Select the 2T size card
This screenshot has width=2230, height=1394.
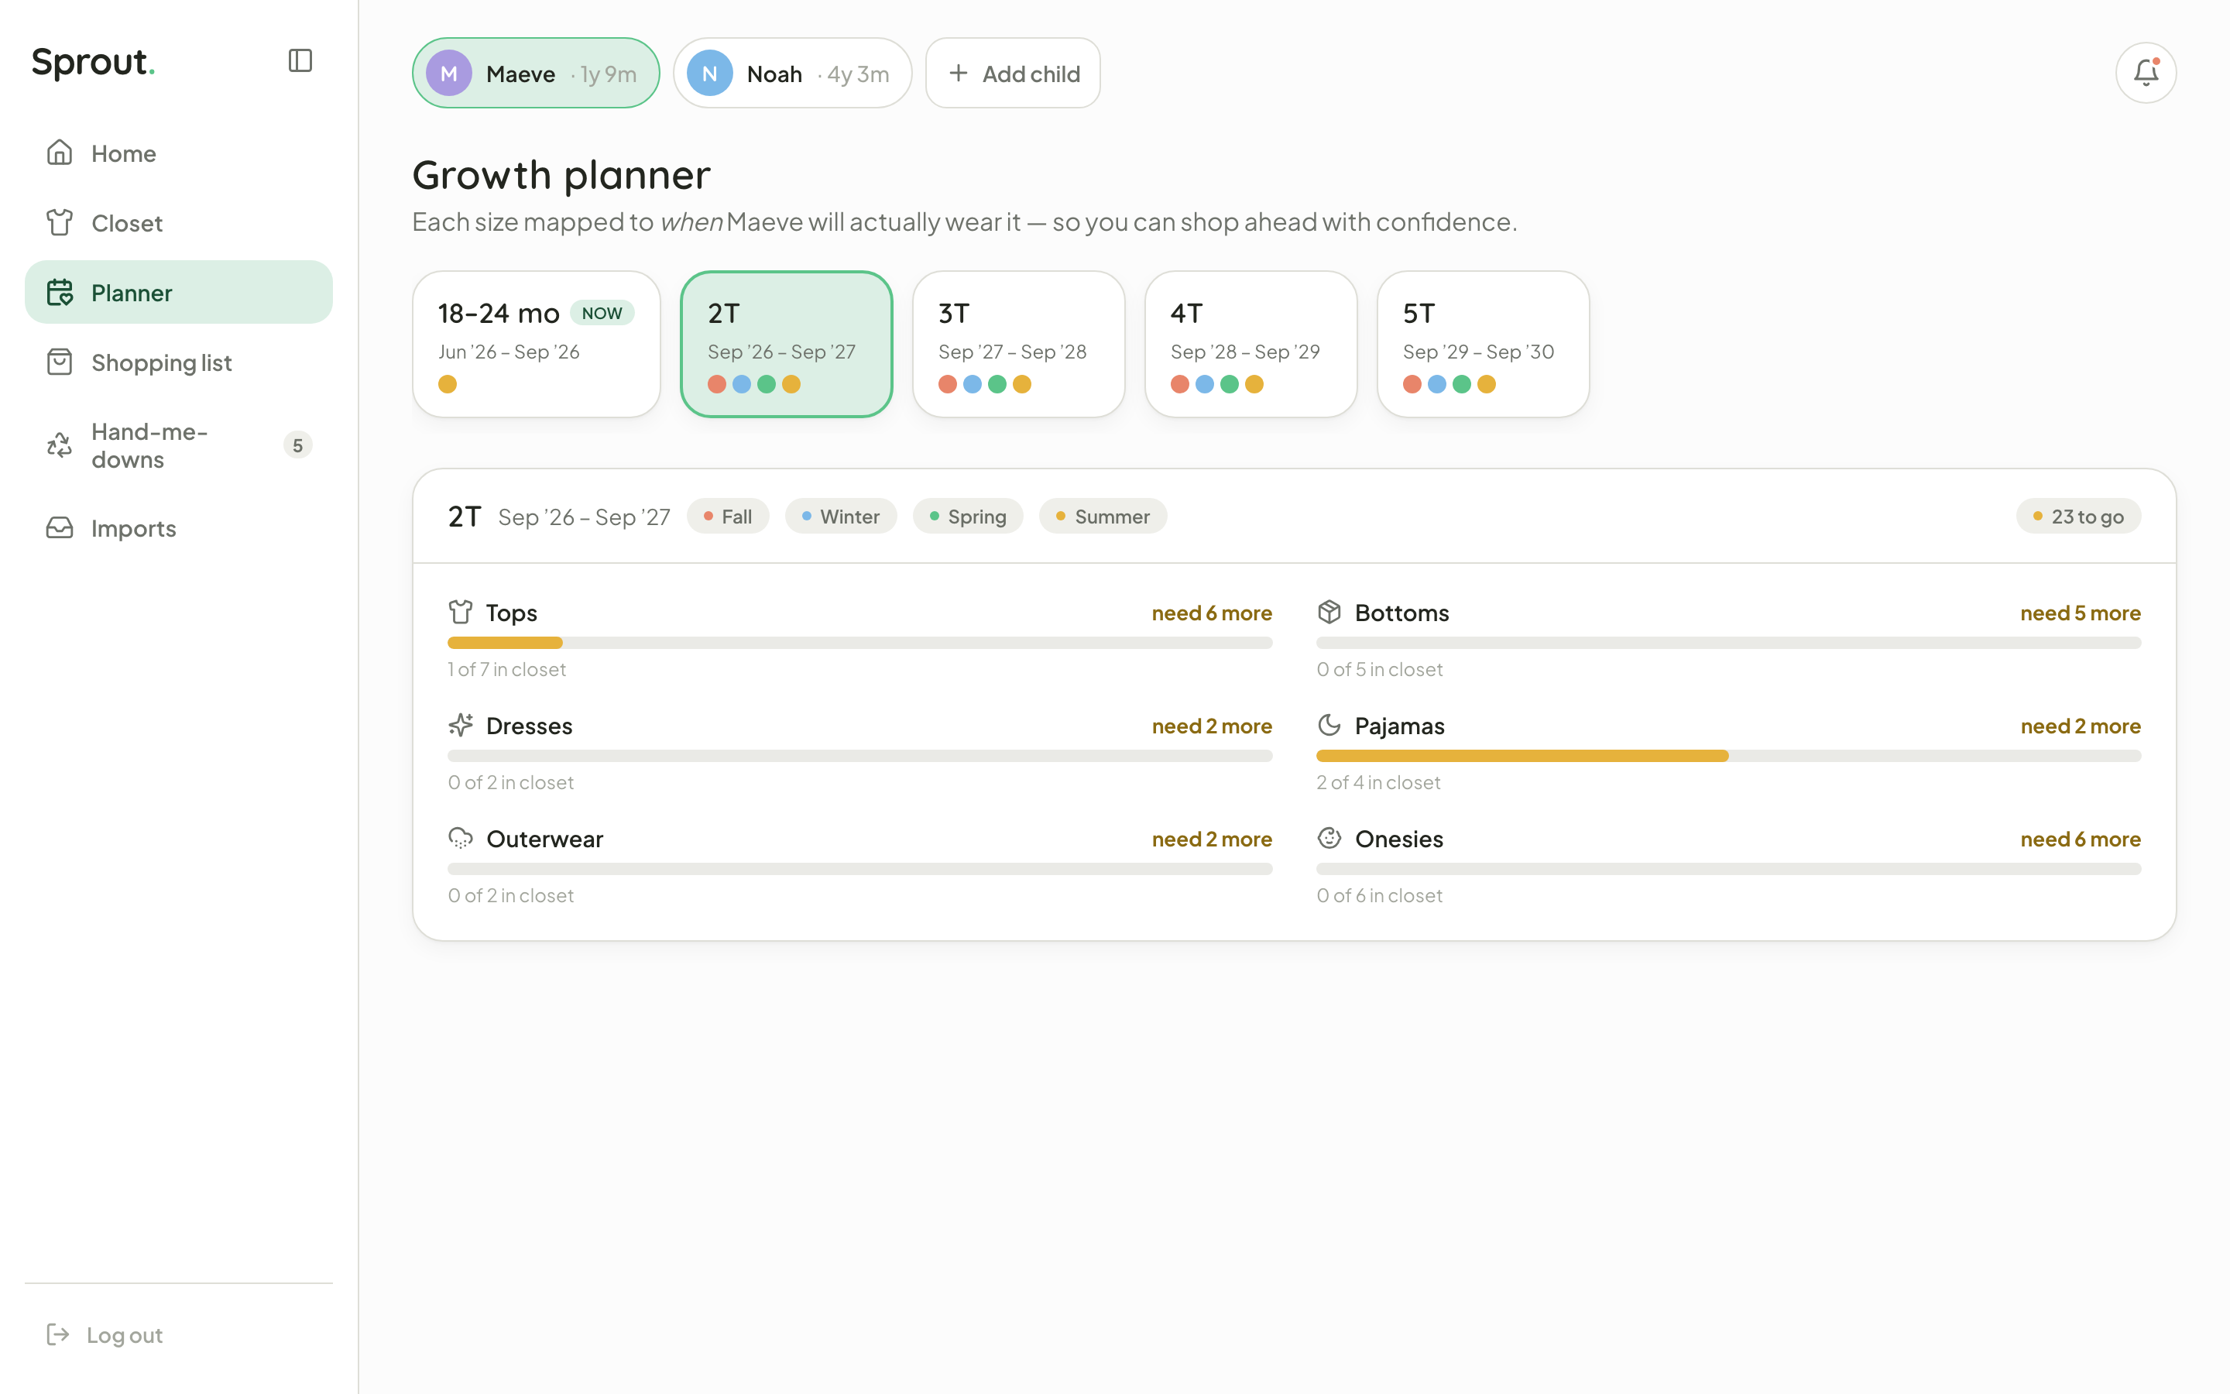pyautogui.click(x=786, y=344)
